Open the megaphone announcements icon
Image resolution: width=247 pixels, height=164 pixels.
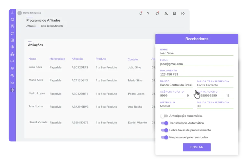[157, 14]
